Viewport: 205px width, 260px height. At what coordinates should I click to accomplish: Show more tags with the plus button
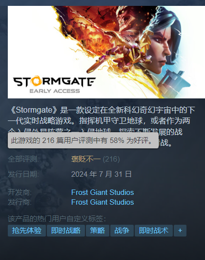pyautogui.click(x=180, y=231)
